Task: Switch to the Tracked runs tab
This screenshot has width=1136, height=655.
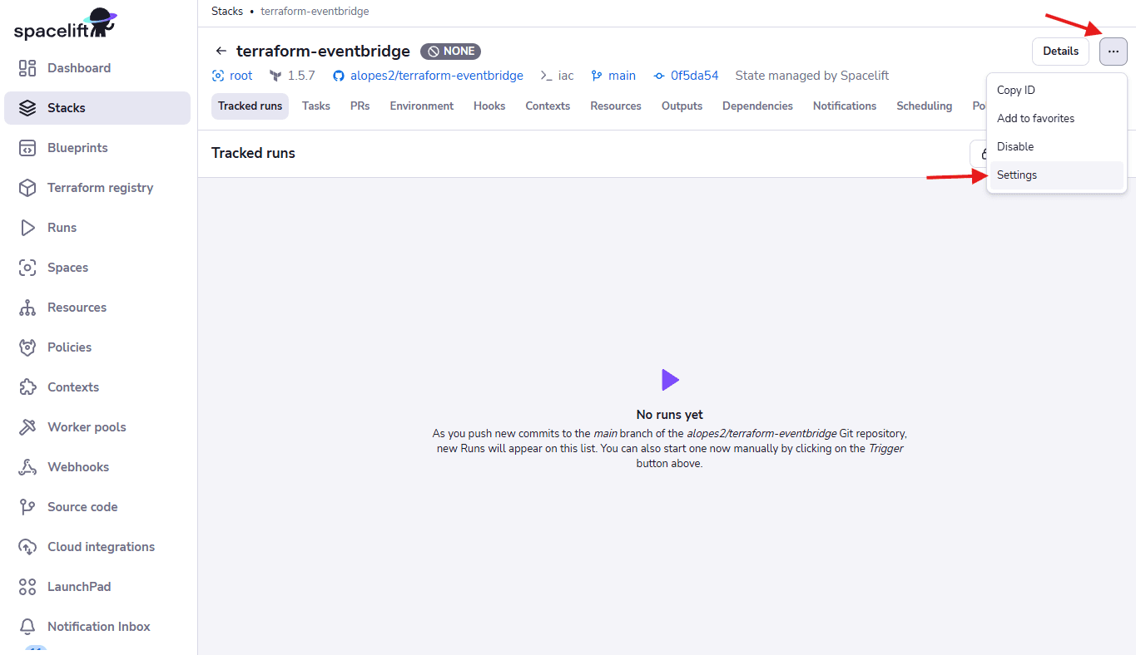Action: [250, 106]
